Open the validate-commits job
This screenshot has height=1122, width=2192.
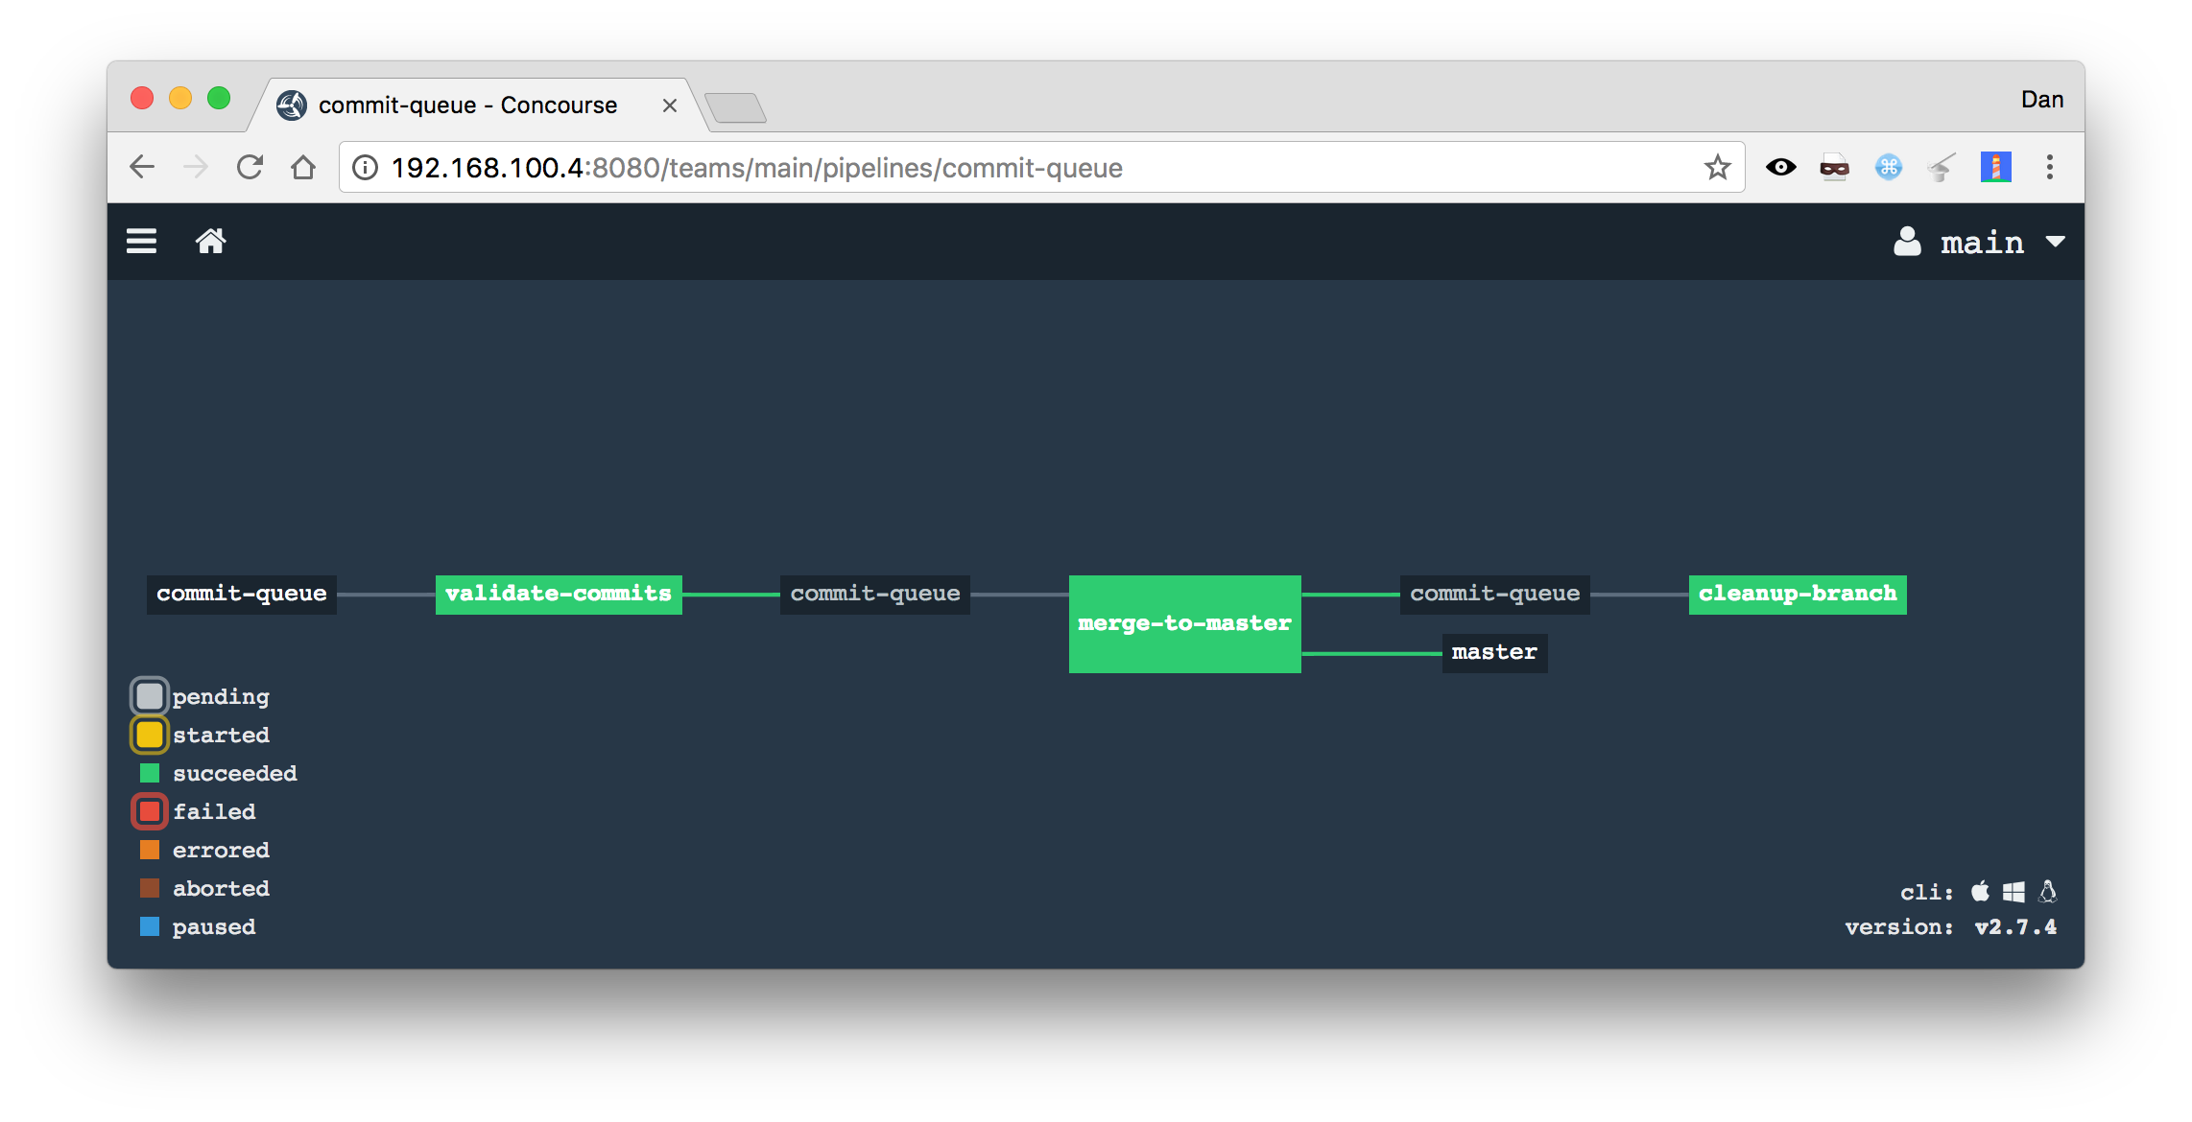click(559, 595)
